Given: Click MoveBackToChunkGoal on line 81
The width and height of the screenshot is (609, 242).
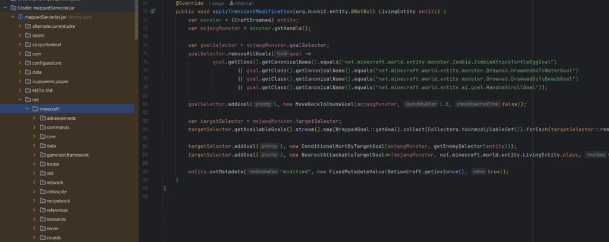Looking at the screenshot, I should pos(325,104).
